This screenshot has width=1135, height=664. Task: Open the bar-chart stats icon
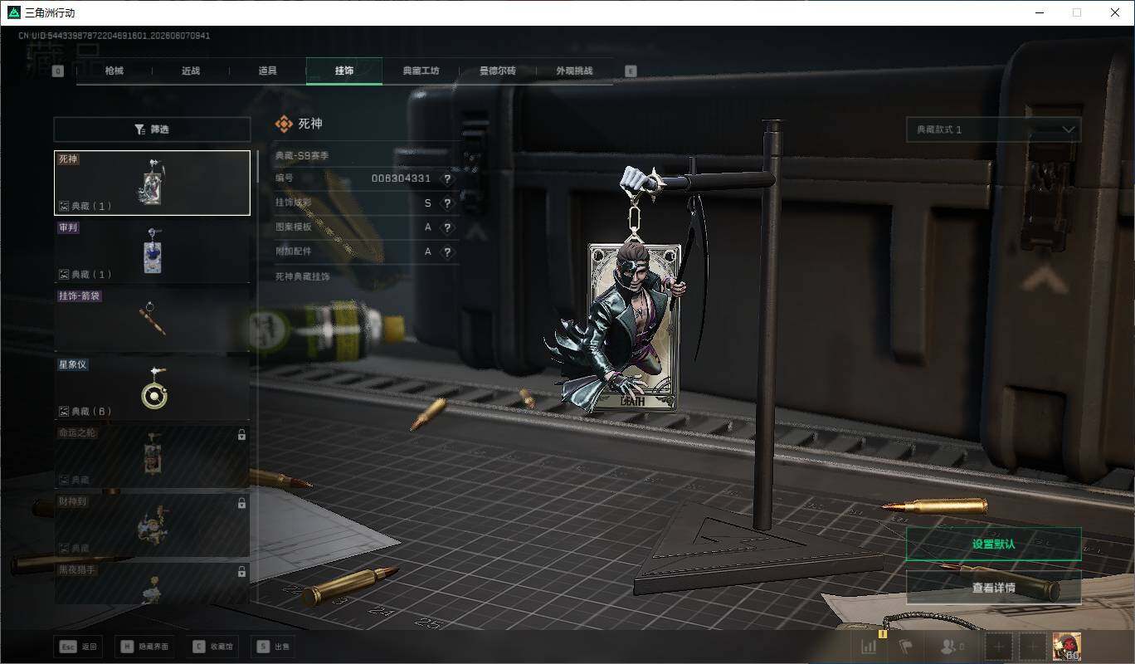(x=870, y=647)
